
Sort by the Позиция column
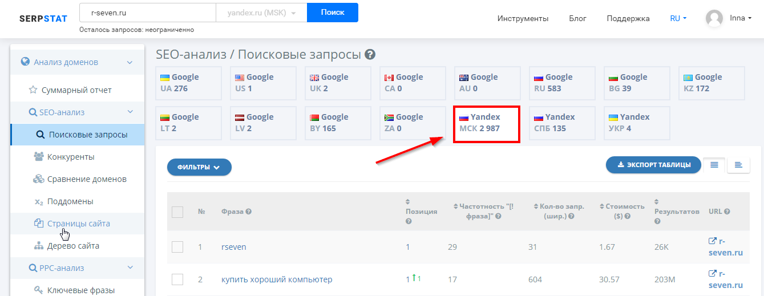421,211
